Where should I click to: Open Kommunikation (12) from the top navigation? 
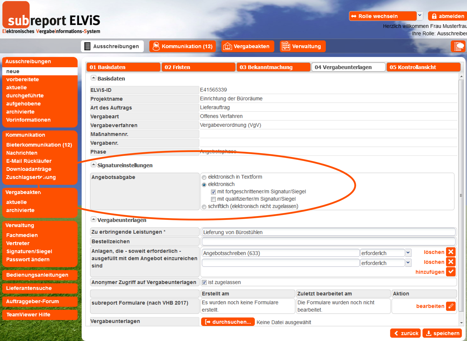click(183, 46)
